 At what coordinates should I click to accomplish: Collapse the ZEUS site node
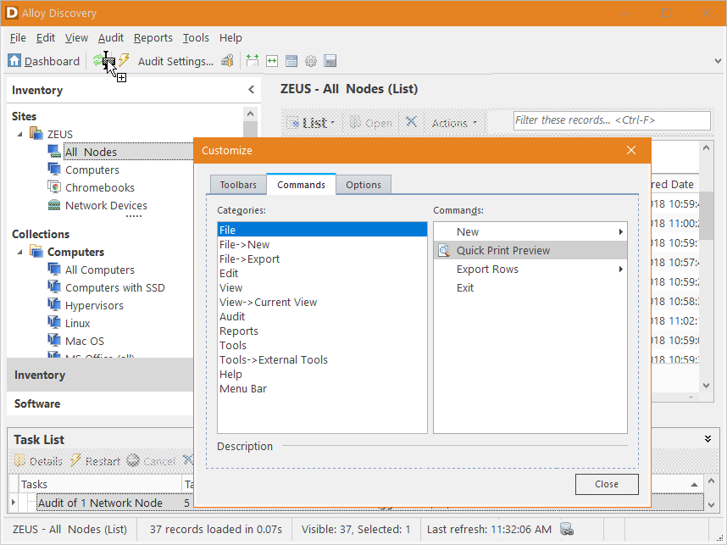[x=19, y=132]
